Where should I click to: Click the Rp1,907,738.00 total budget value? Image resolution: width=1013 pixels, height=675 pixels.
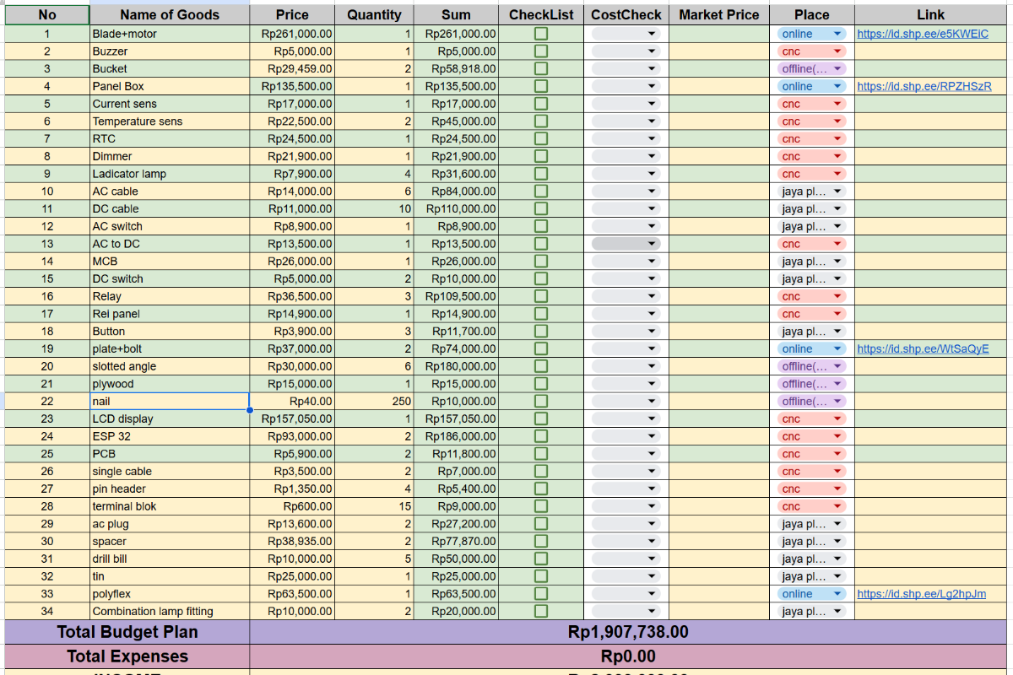pyautogui.click(x=629, y=632)
